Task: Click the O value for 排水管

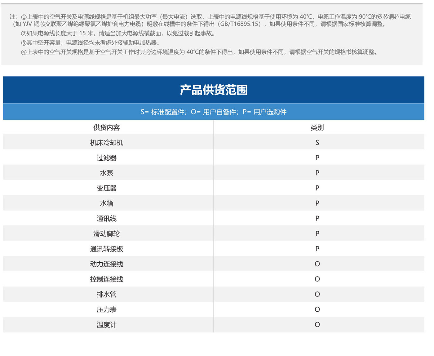Action: pyautogui.click(x=317, y=294)
